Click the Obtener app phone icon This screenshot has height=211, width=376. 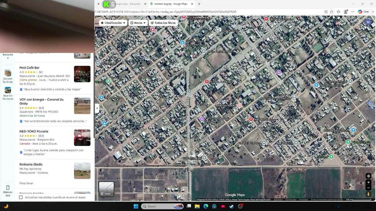click(x=8, y=188)
